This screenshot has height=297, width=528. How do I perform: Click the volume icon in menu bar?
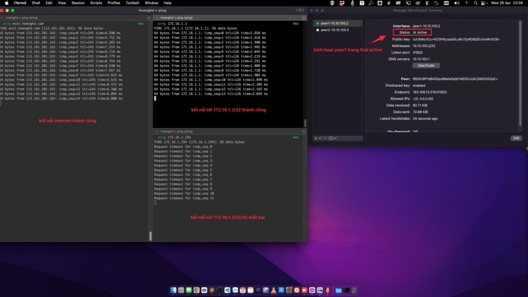(x=457, y=3)
